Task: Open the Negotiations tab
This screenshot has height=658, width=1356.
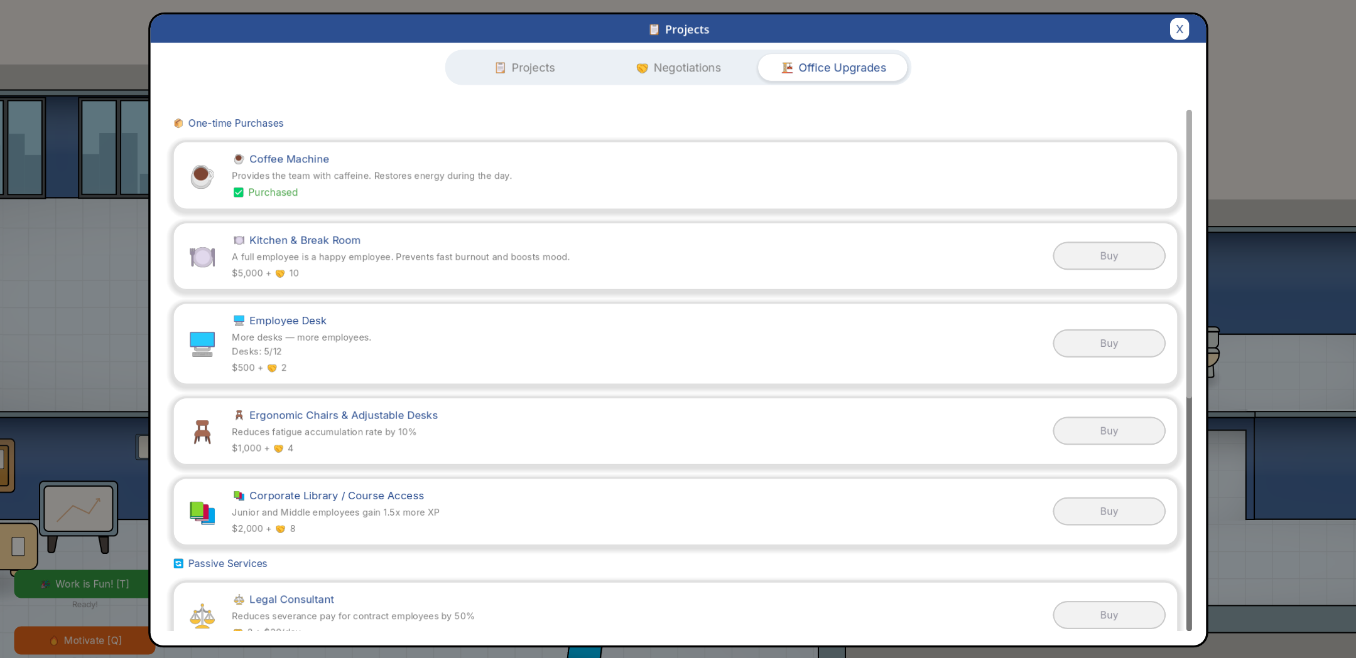Action: coord(678,68)
